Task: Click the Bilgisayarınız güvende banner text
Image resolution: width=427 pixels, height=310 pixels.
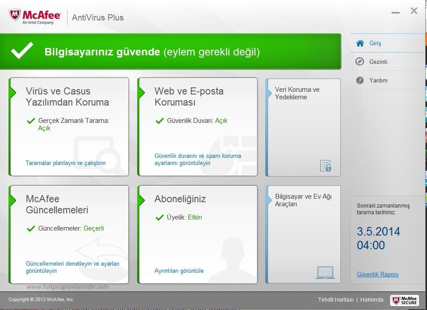Action: coord(152,52)
